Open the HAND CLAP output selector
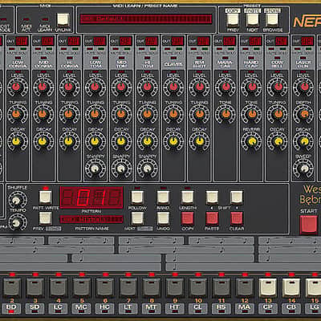Screen dimensions: 321x321 [x=255, y=41]
